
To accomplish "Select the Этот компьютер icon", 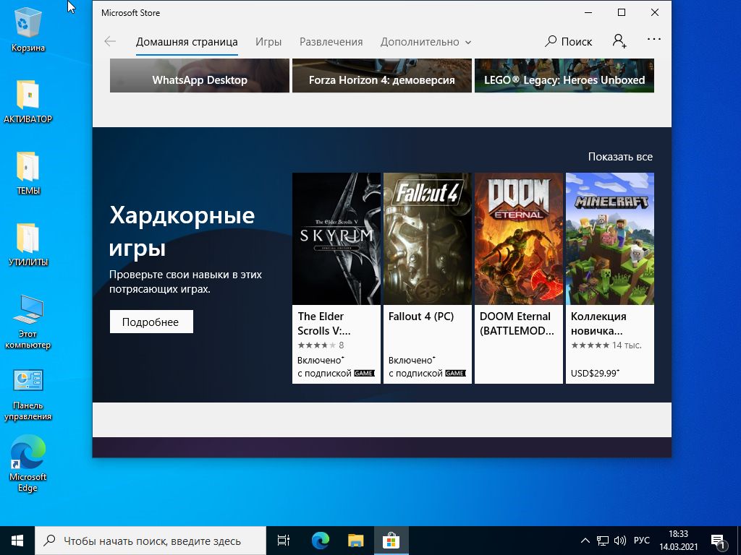I will pos(28,322).
